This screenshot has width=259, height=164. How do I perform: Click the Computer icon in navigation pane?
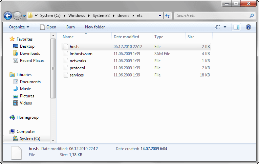click(12, 131)
